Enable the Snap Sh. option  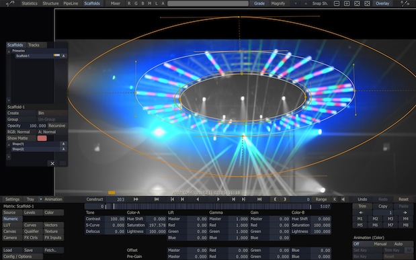coord(320,3)
